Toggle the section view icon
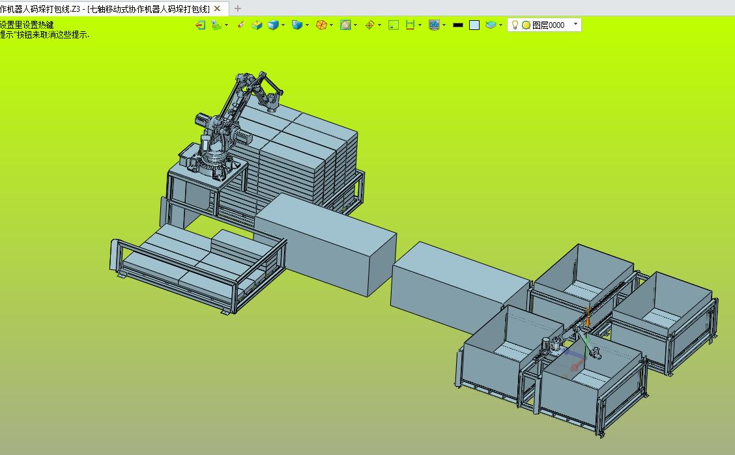Viewport: 735px width, 455px height. 345,25
